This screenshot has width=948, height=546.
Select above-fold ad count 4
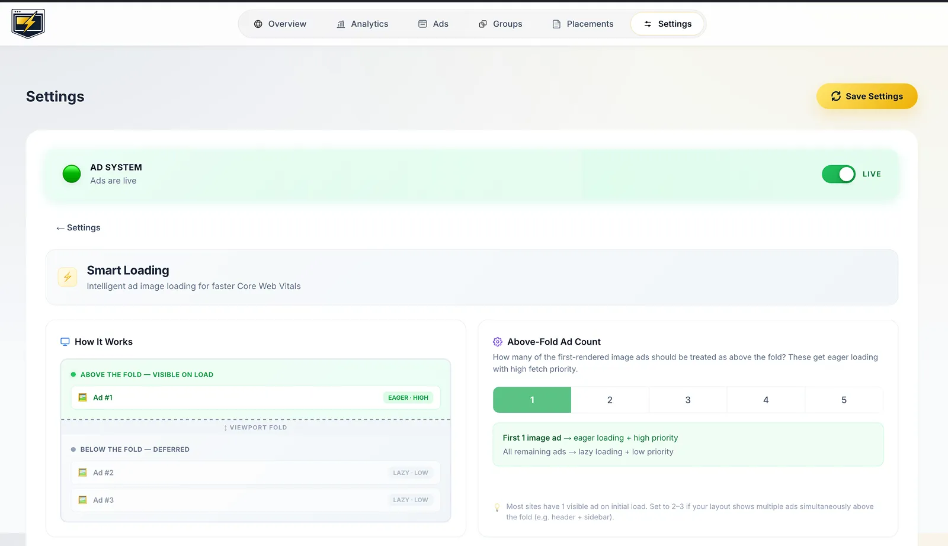click(766, 400)
